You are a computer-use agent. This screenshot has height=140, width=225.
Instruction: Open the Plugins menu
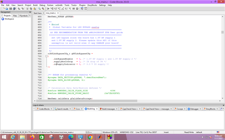coord(82,5)
